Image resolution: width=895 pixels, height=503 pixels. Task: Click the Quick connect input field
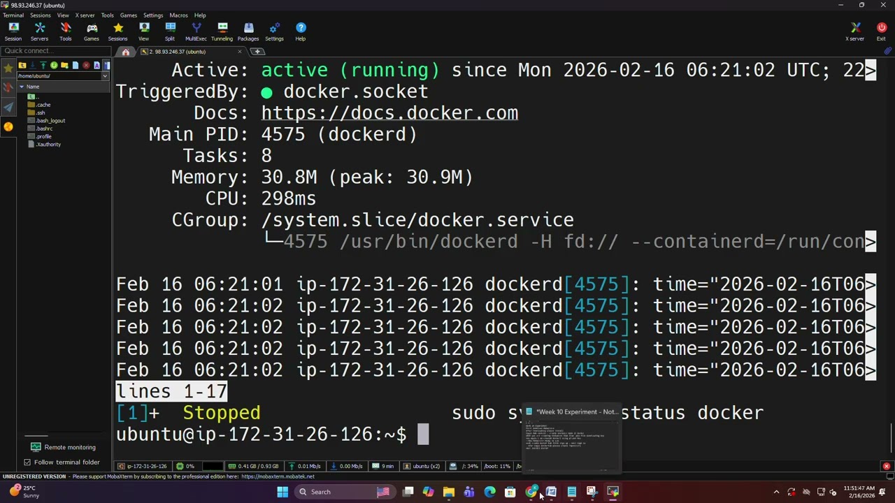tap(56, 50)
